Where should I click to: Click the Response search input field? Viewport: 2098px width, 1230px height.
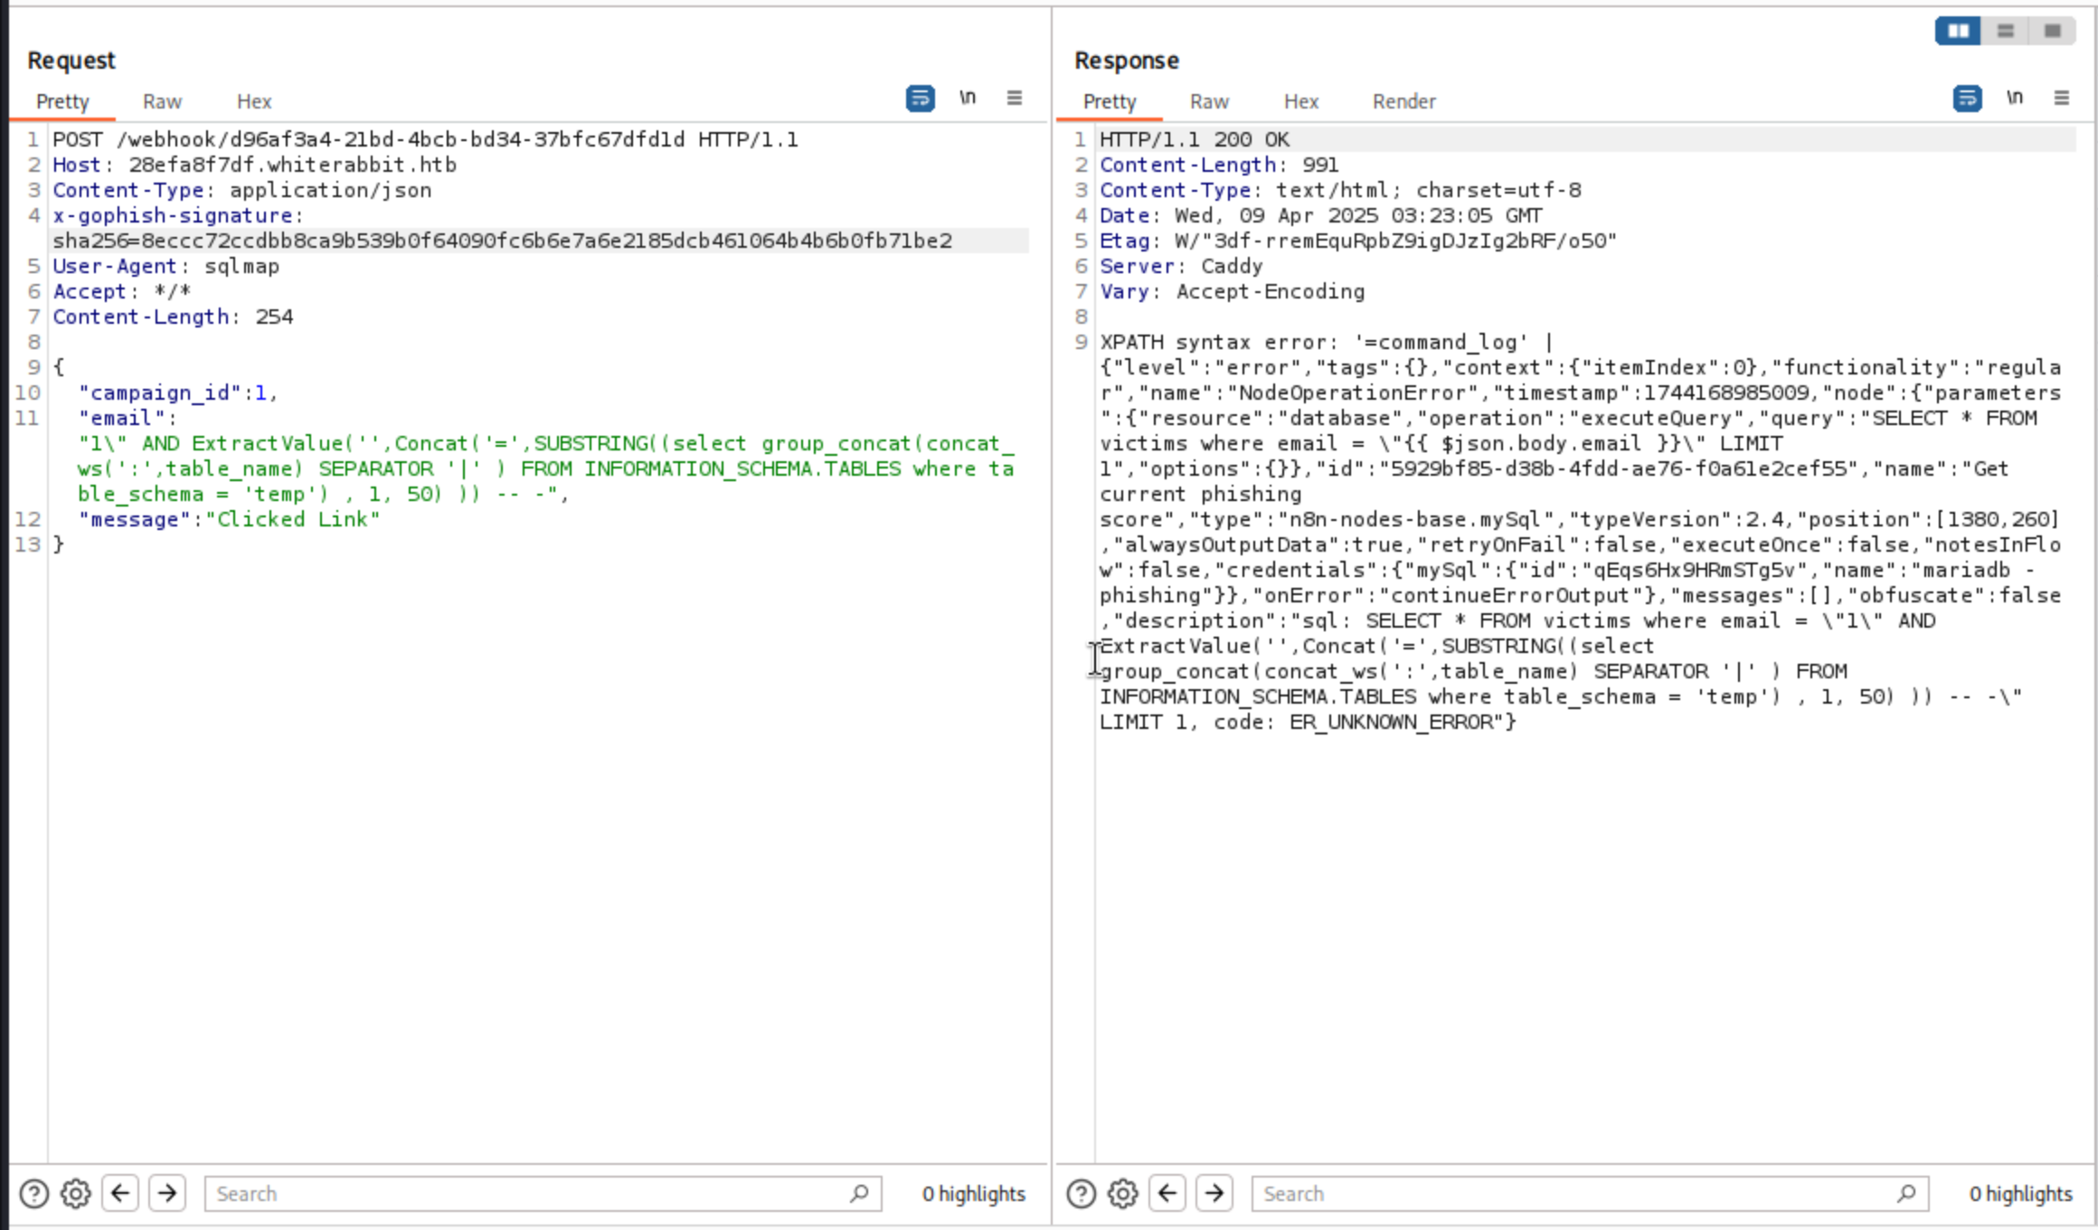click(x=1573, y=1194)
